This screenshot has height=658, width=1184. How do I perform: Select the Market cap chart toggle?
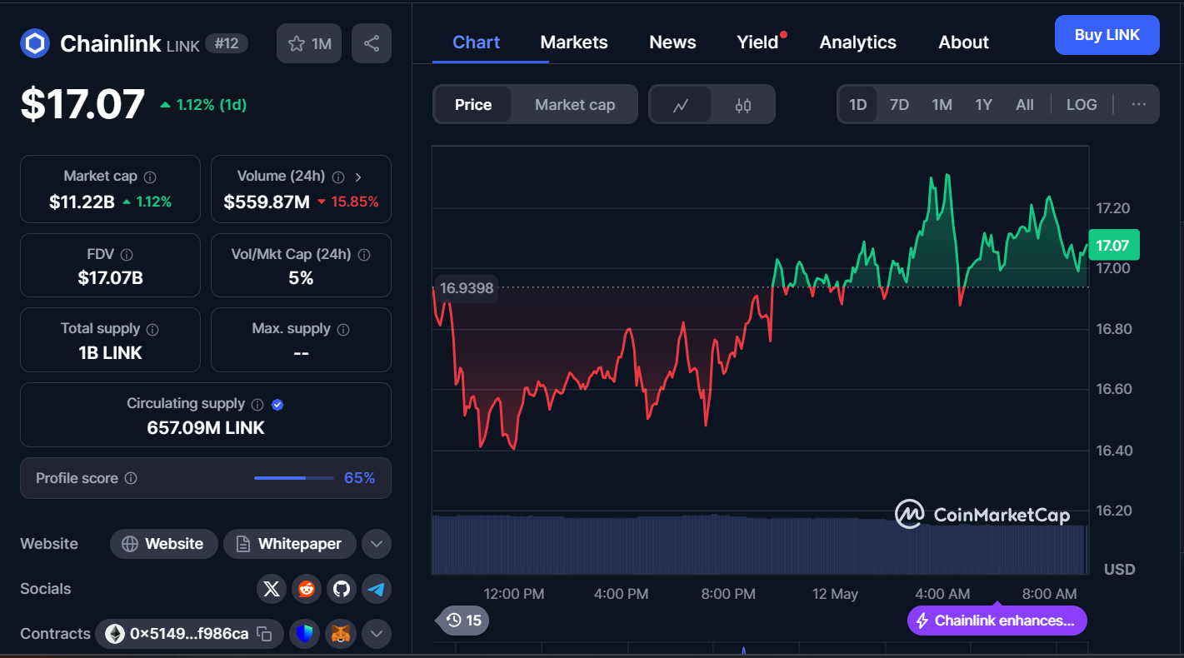[575, 105]
